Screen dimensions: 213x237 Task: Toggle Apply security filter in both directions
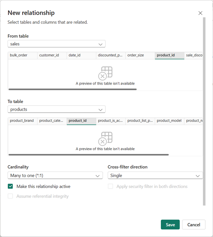[110, 186]
